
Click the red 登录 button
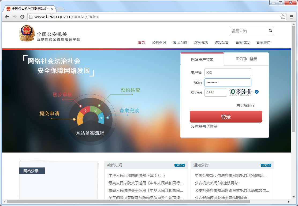pyautogui.click(x=226, y=117)
